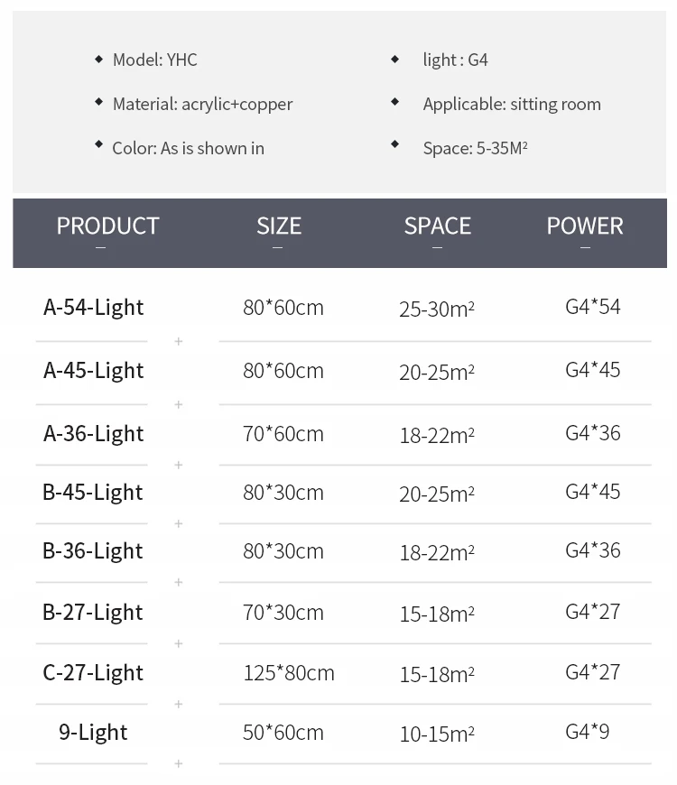Select the 'Model: YHC' spec line
Screen dimensions: 677x785
pyautogui.click(x=154, y=60)
